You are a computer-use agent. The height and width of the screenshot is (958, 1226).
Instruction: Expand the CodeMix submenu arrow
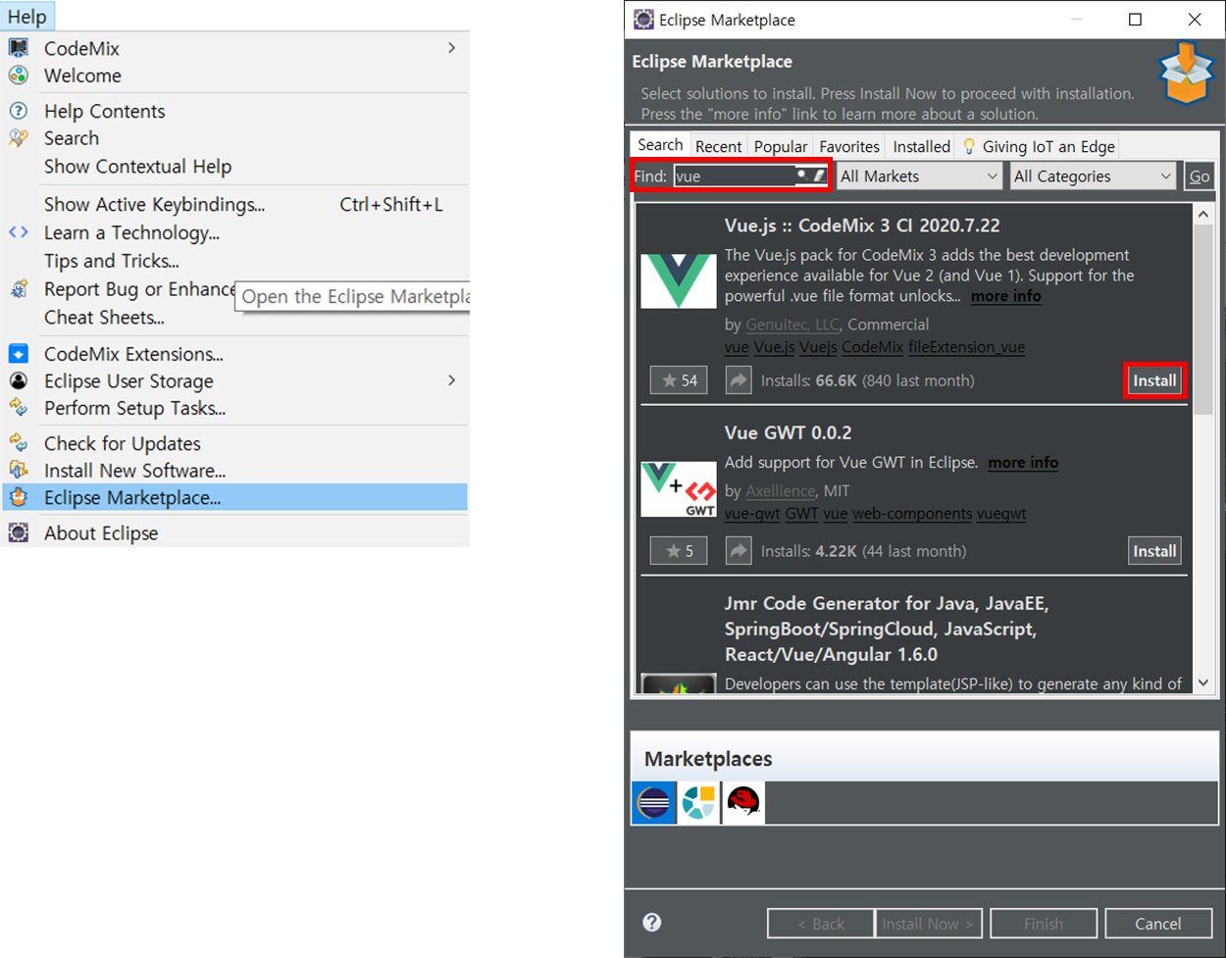coord(451,48)
